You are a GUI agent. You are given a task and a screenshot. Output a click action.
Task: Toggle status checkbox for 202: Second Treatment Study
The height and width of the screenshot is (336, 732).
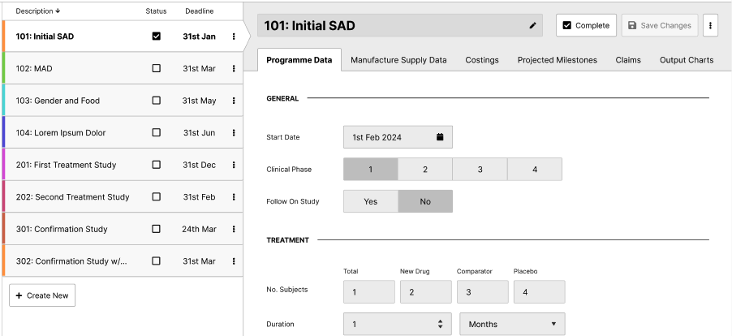157,197
